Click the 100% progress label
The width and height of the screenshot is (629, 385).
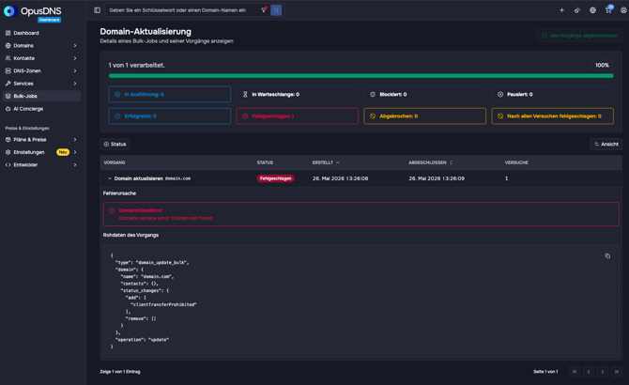[x=602, y=65]
